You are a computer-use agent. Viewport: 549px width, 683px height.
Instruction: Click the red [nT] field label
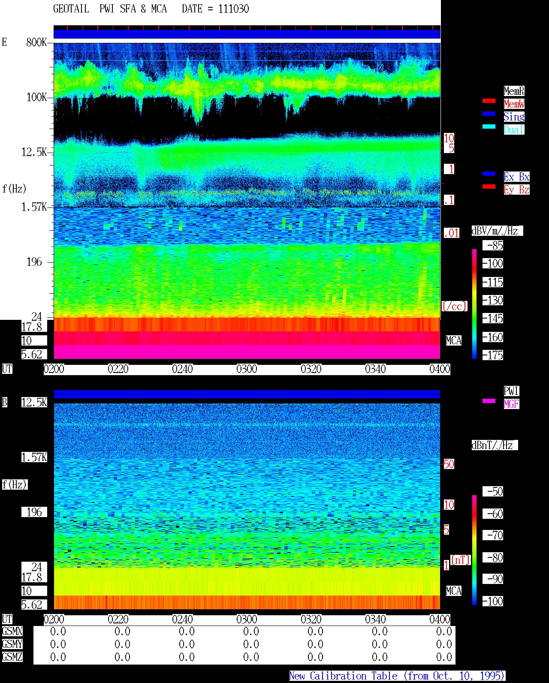coord(461,560)
